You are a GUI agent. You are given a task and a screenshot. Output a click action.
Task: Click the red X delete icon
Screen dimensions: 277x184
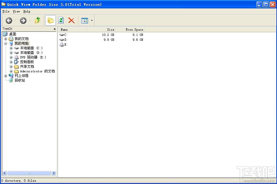click(71, 21)
